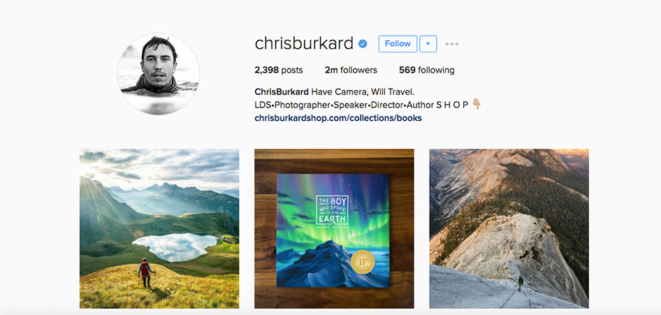Click the pointing hand emoji in bio
The height and width of the screenshot is (315, 661).
click(x=477, y=104)
